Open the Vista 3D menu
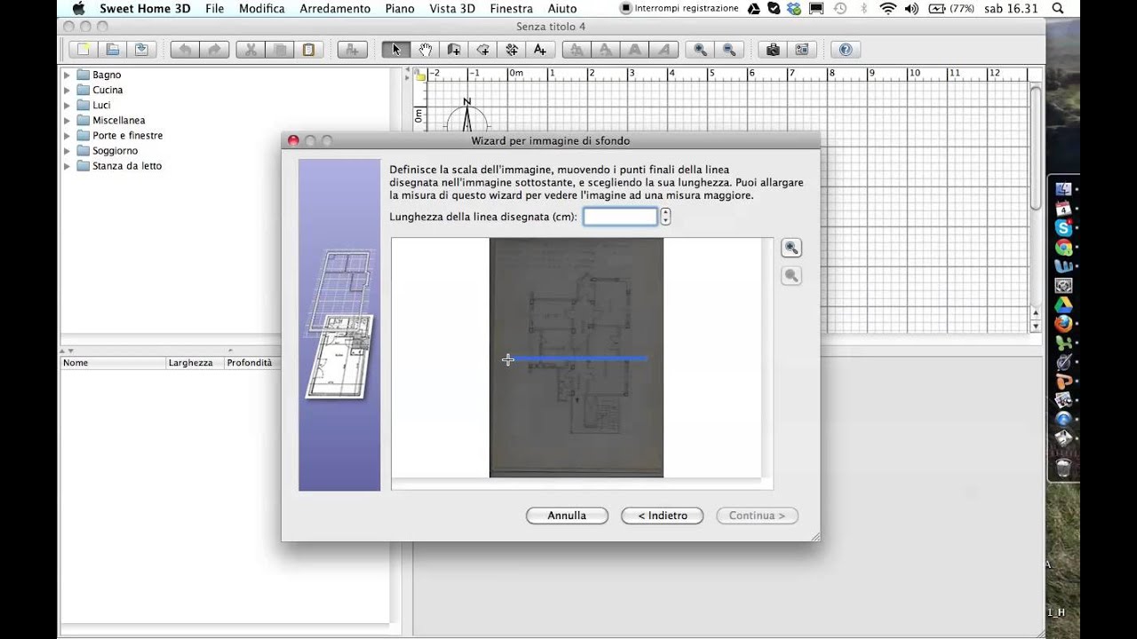Viewport: 1137px width, 639px height. 452,9
